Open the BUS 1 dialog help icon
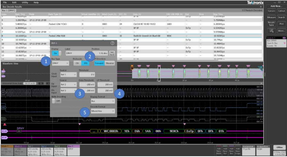The image size is (287, 157). 112,43
